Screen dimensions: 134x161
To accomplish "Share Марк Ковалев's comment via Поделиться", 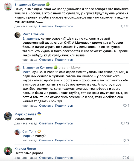I will point(64,123).
